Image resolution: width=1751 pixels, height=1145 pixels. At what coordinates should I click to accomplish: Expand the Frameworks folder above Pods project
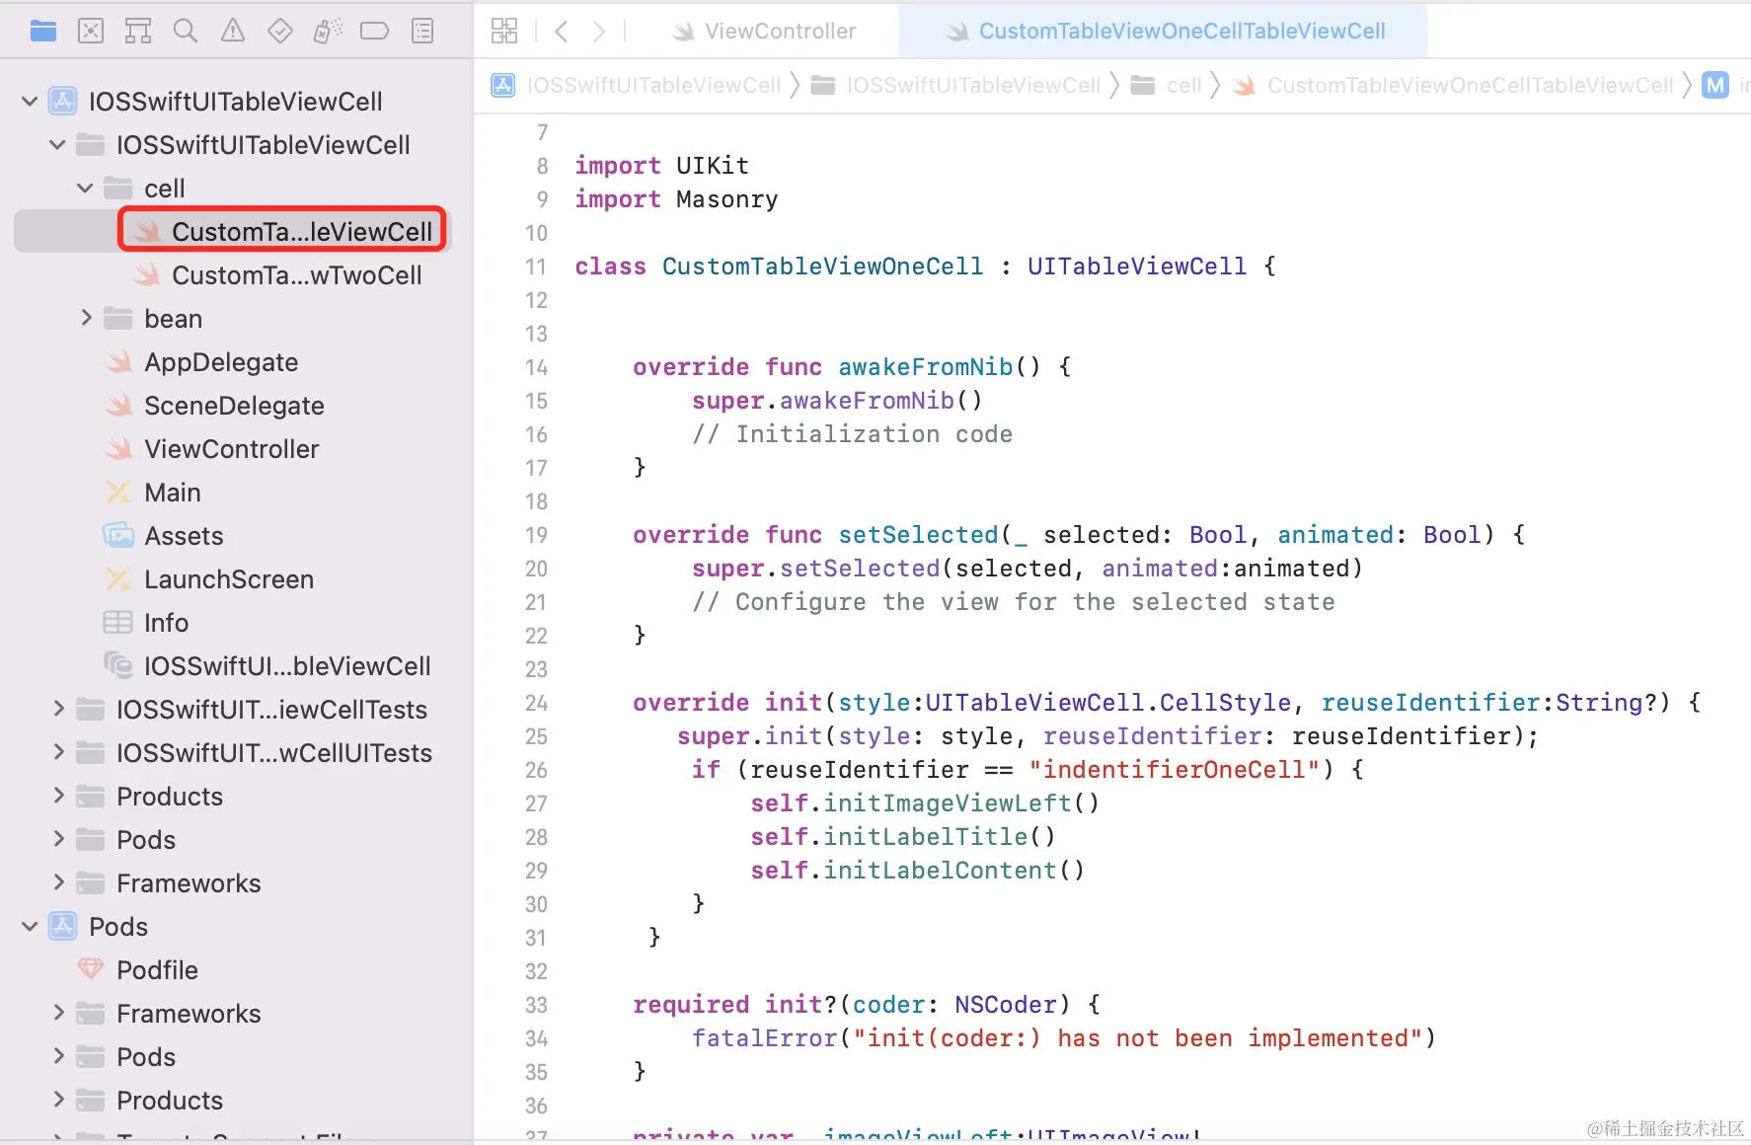(x=58, y=882)
